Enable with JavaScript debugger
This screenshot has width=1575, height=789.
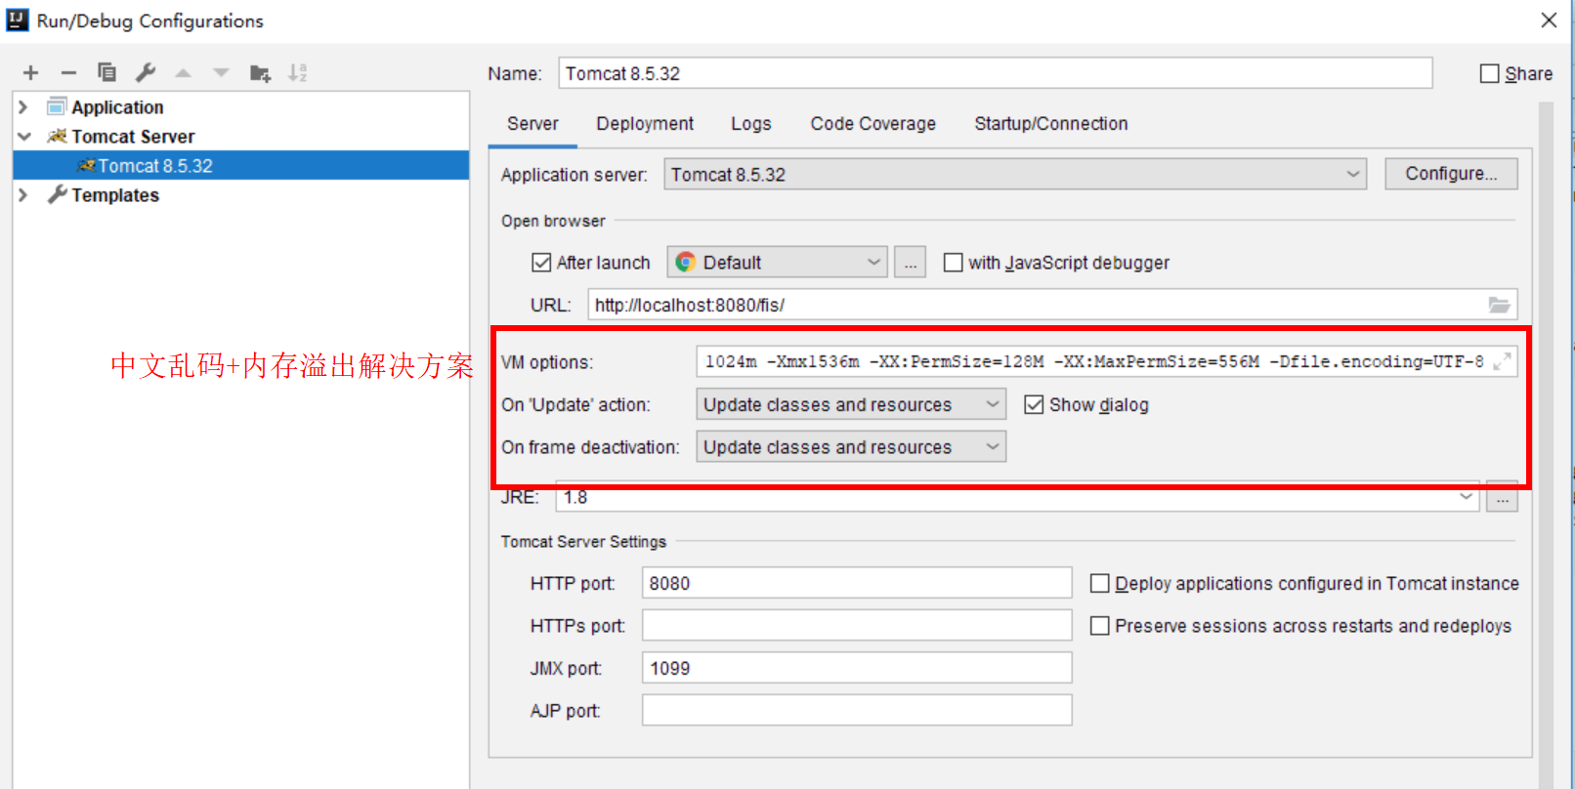point(953,262)
